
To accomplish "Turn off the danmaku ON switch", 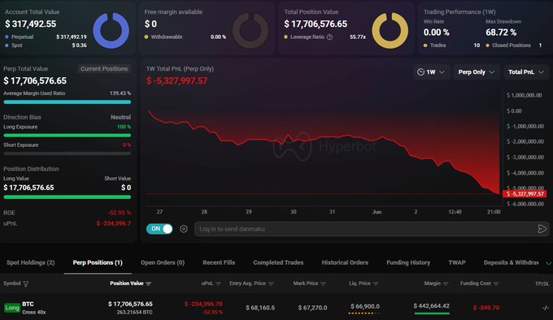I will [x=159, y=229].
